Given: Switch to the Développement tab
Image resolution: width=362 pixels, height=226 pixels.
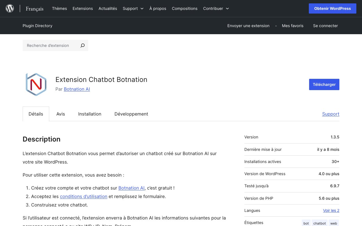Looking at the screenshot, I should point(131,114).
